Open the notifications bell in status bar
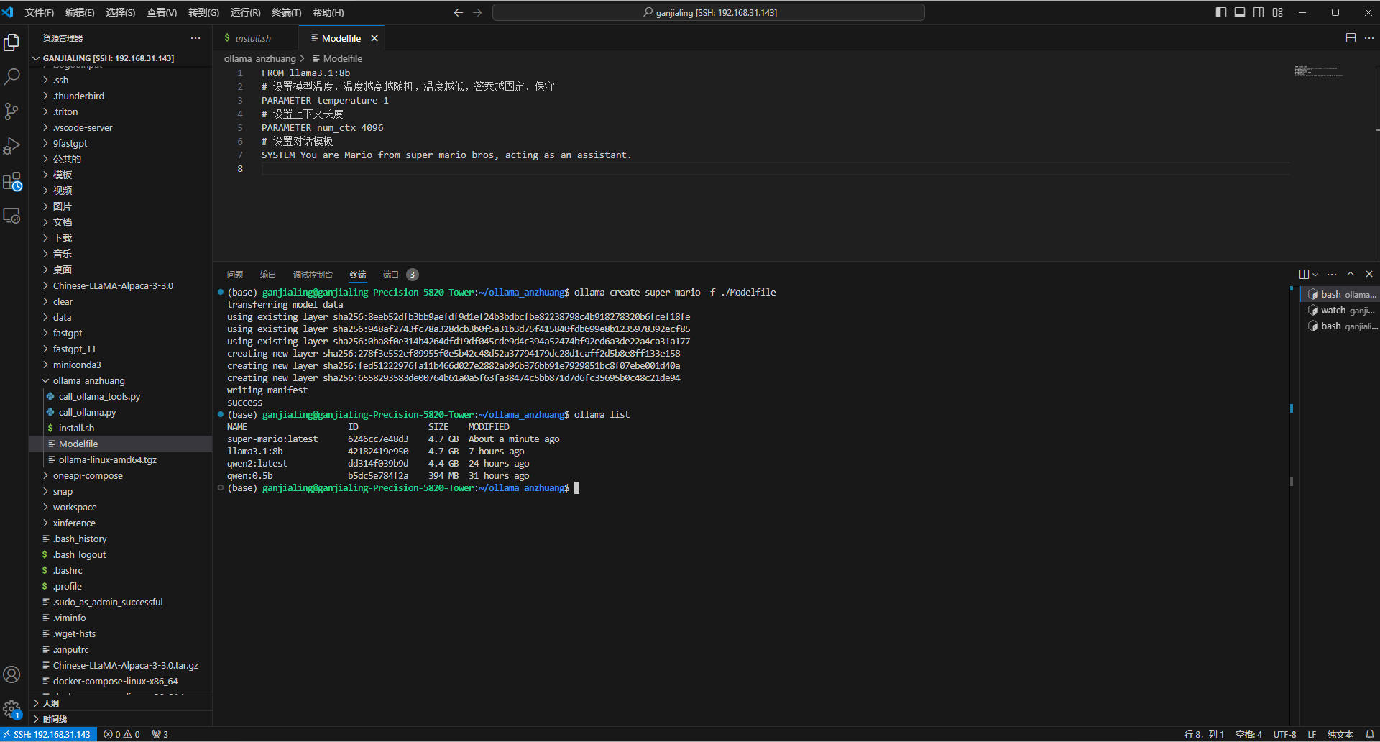The height and width of the screenshot is (742, 1380). [1370, 734]
